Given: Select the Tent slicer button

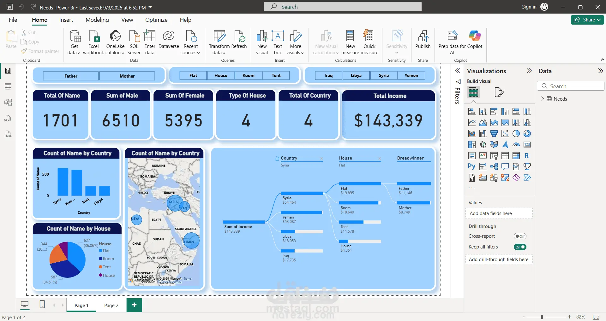Looking at the screenshot, I should coord(276,75).
